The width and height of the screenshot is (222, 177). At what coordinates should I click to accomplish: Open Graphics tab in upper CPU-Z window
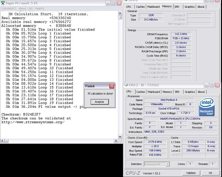click(x=189, y=7)
